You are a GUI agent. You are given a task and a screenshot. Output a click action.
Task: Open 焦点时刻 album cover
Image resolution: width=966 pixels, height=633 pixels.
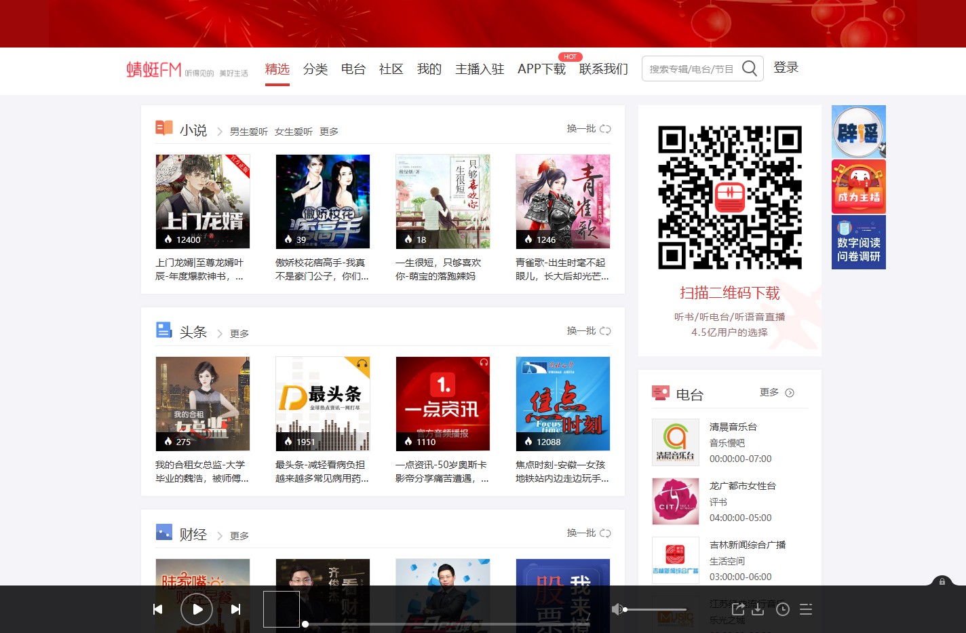(563, 404)
